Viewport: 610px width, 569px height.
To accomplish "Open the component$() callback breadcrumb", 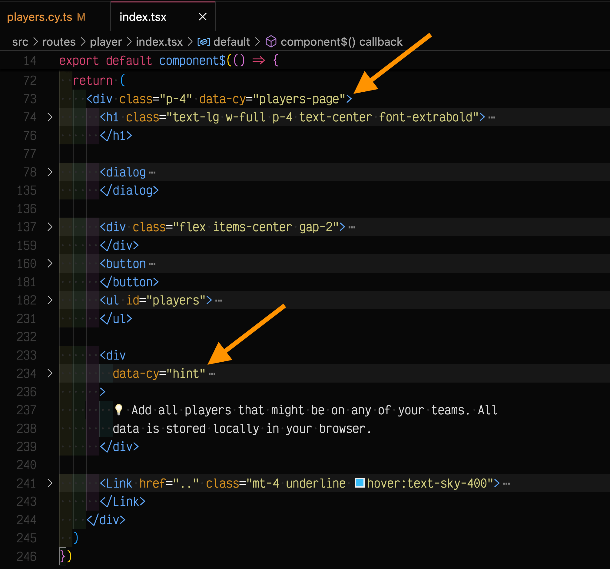I will 342,42.
